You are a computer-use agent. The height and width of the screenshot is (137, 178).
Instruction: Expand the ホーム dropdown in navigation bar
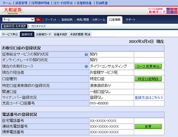point(18,20)
